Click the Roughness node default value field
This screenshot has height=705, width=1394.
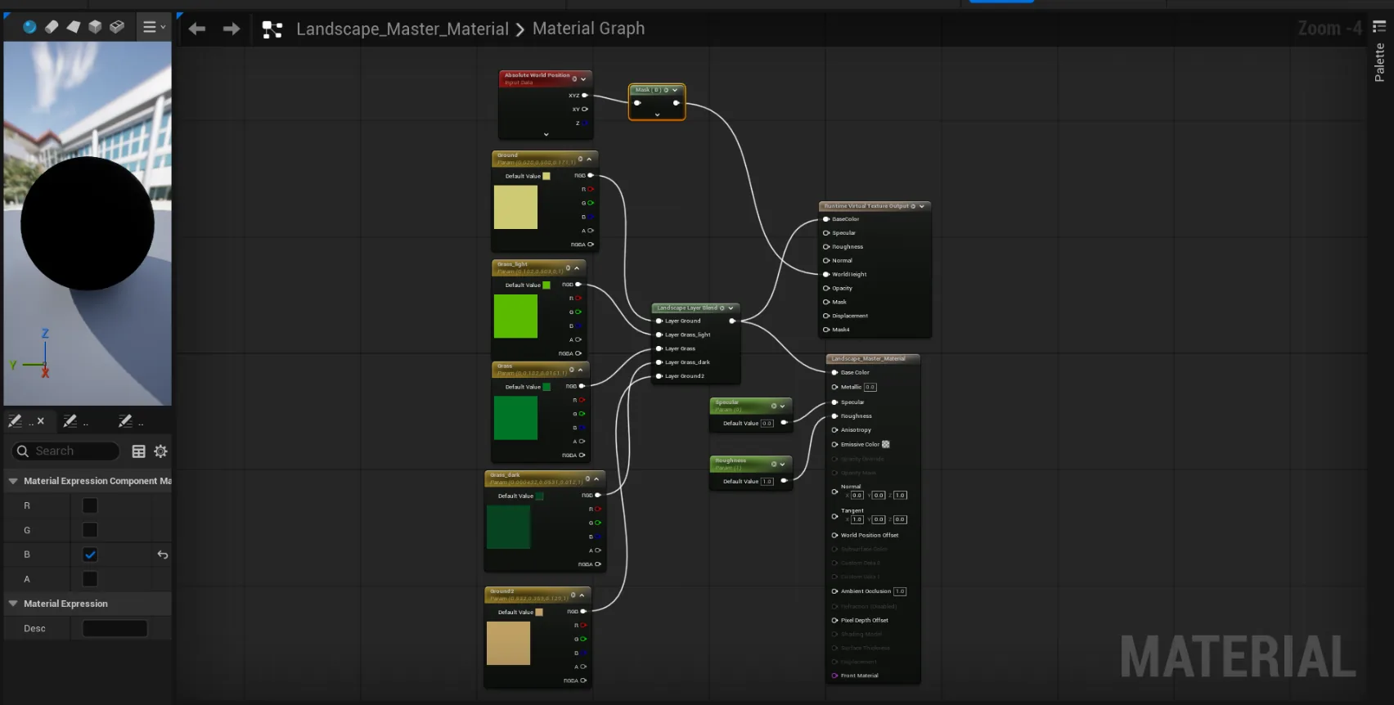pos(767,482)
